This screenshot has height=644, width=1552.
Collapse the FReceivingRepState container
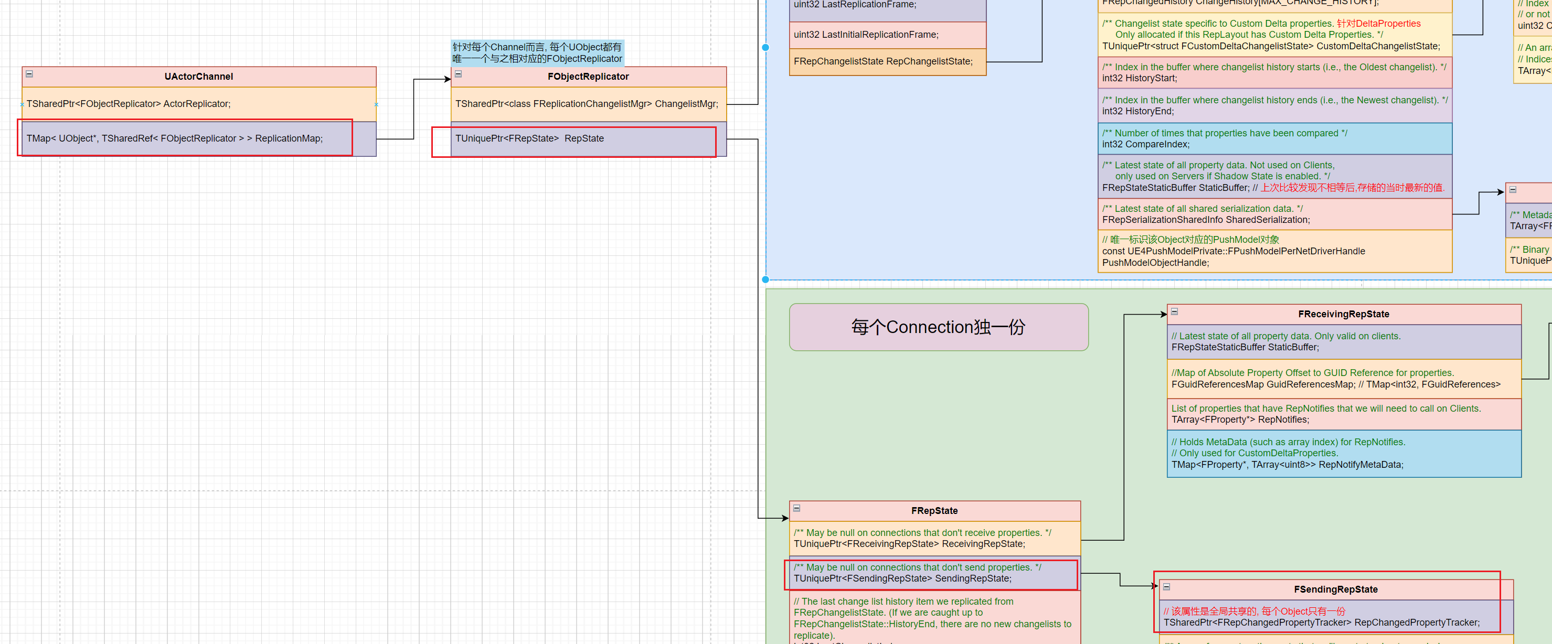point(1174,312)
